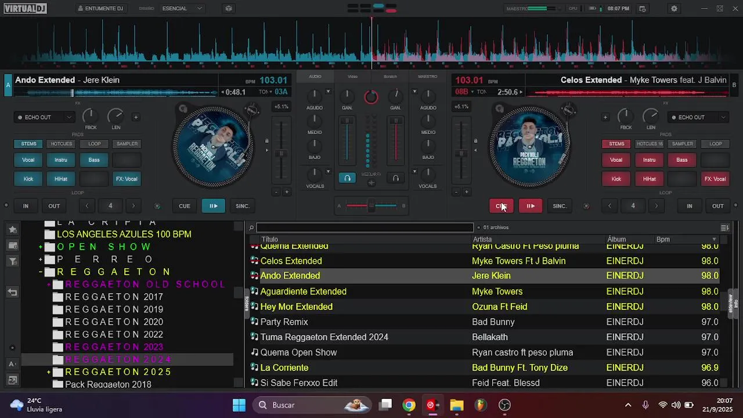Click left deck FBCK knob
This screenshot has height=418, width=743.
pyautogui.click(x=91, y=116)
